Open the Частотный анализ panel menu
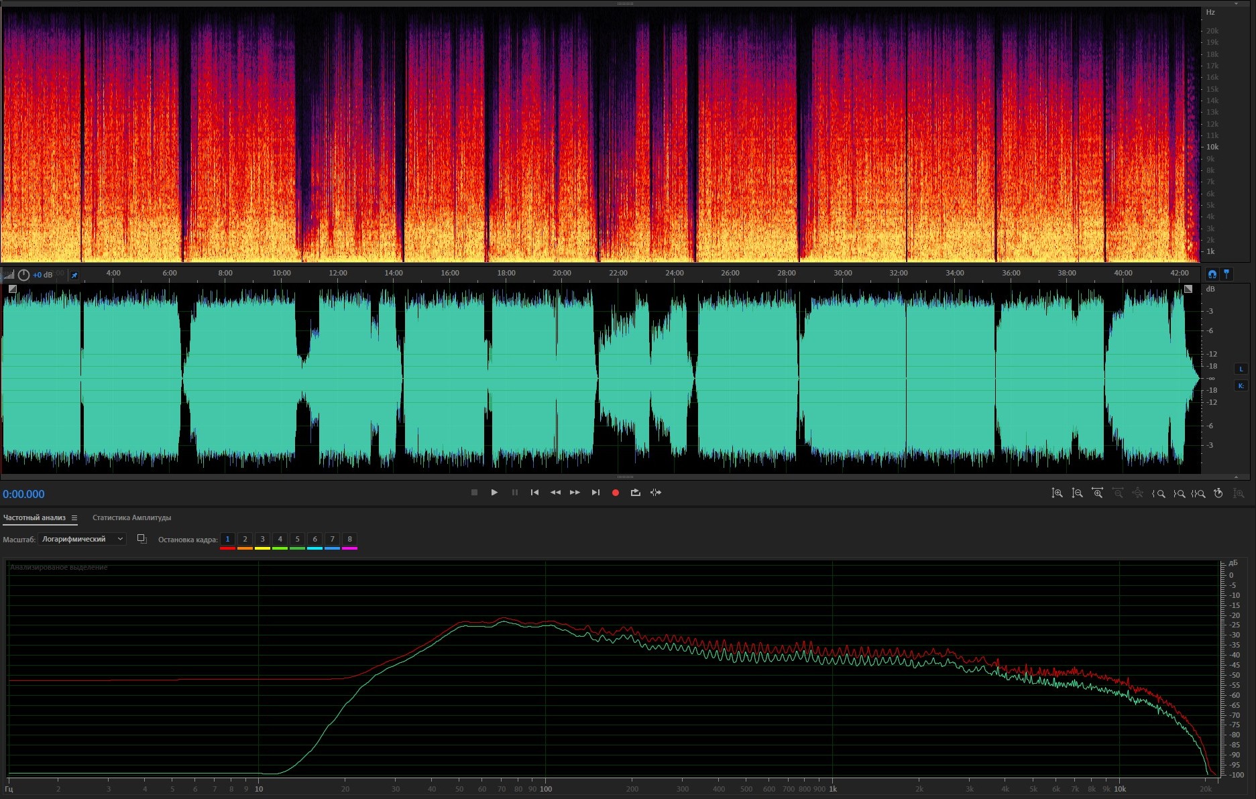The height and width of the screenshot is (799, 1256). [x=74, y=517]
